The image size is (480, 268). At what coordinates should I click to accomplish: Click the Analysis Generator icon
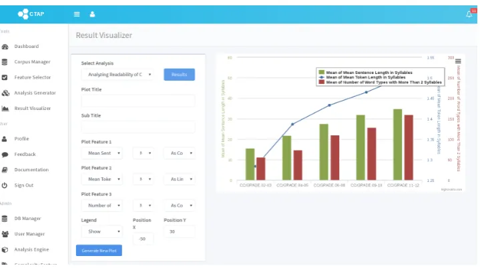[5, 93]
